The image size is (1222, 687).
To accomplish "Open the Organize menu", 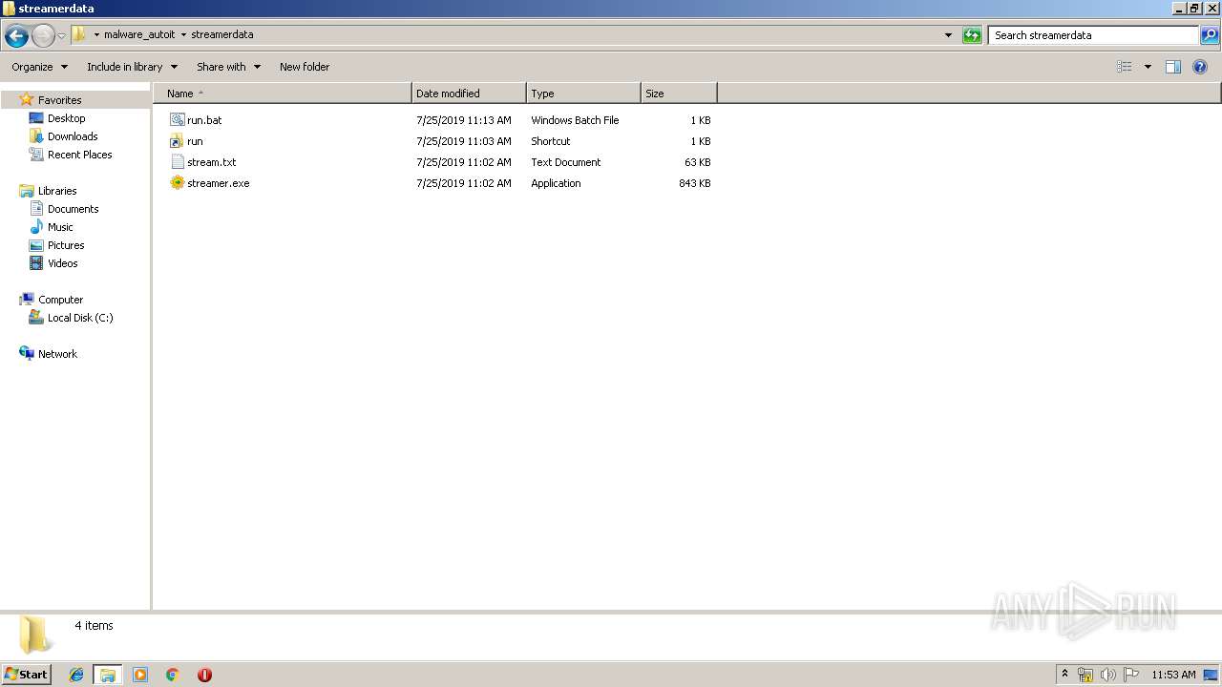I will [x=39, y=67].
